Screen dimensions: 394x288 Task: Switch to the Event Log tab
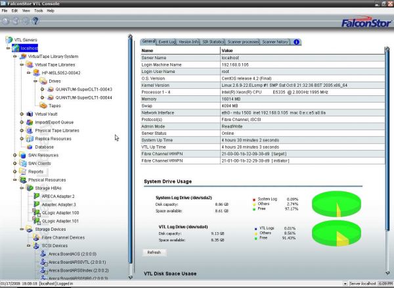pos(166,42)
